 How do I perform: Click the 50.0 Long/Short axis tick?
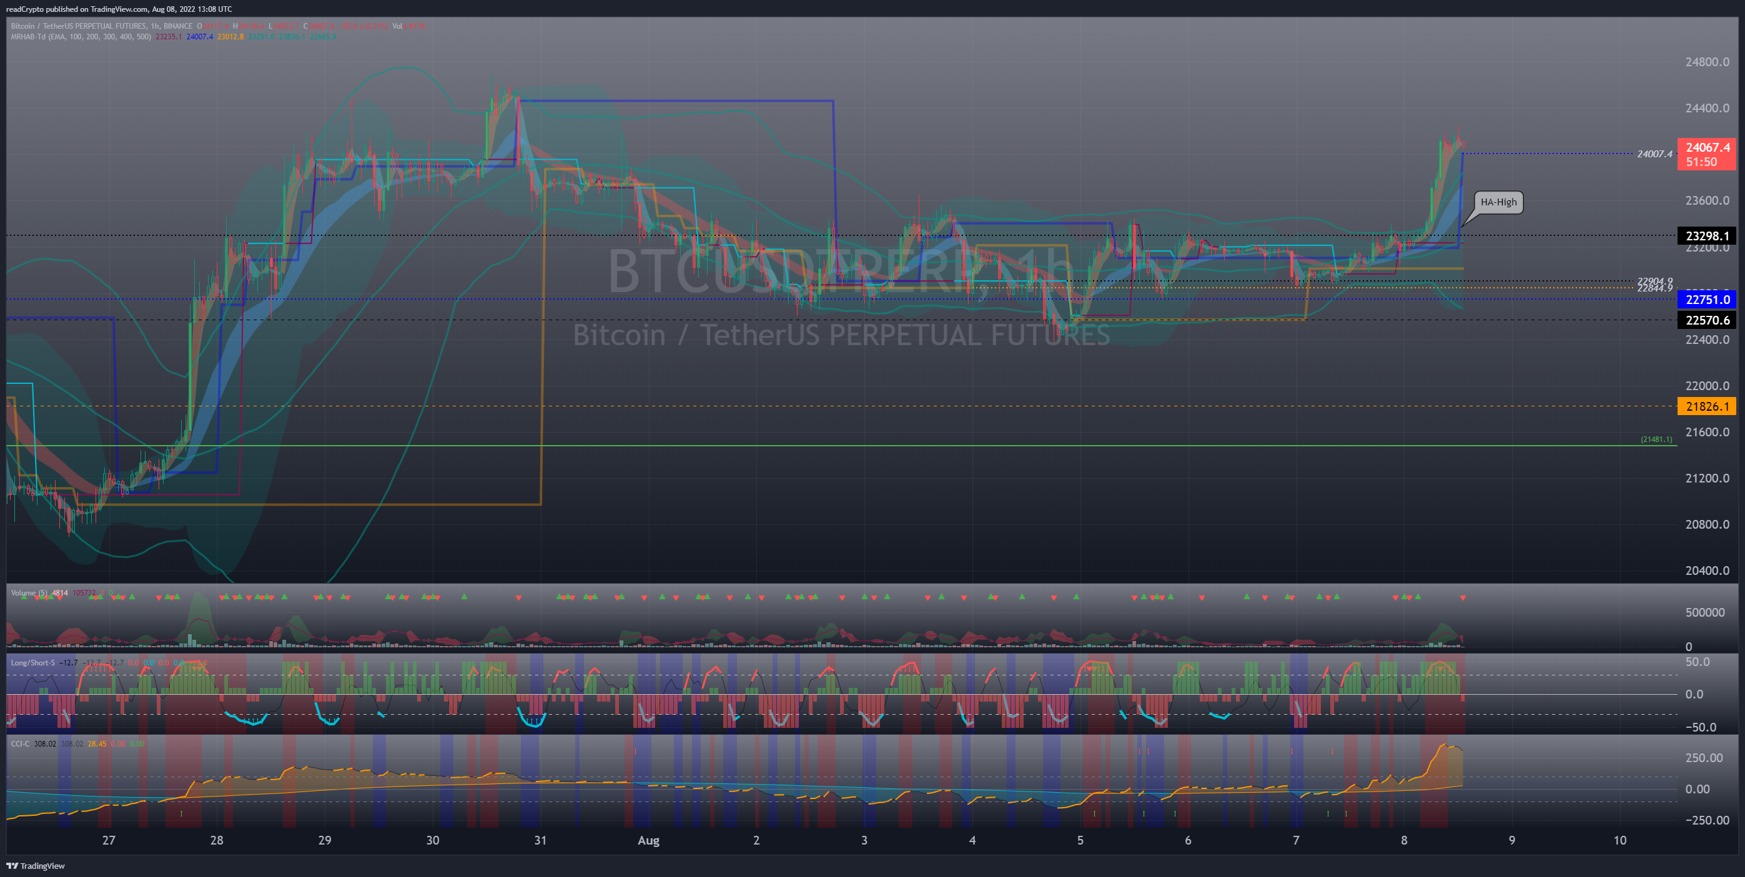coord(1697,662)
